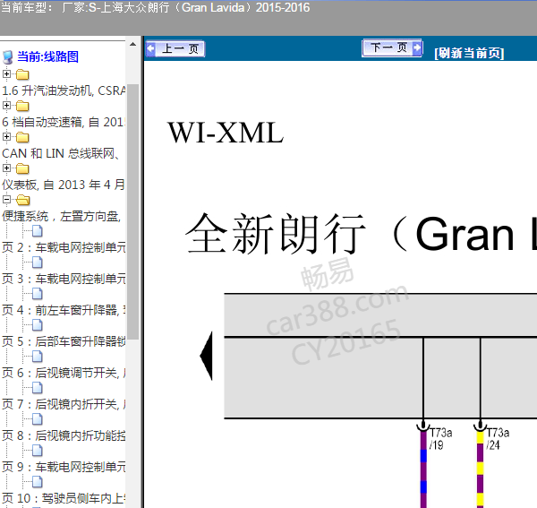This screenshot has height=508, width=537.
Task: Click the 下一页 next page button
Action: (393, 48)
